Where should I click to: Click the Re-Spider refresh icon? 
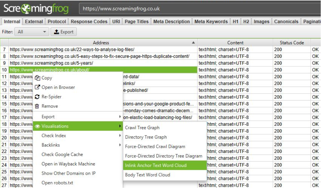coord(37,97)
